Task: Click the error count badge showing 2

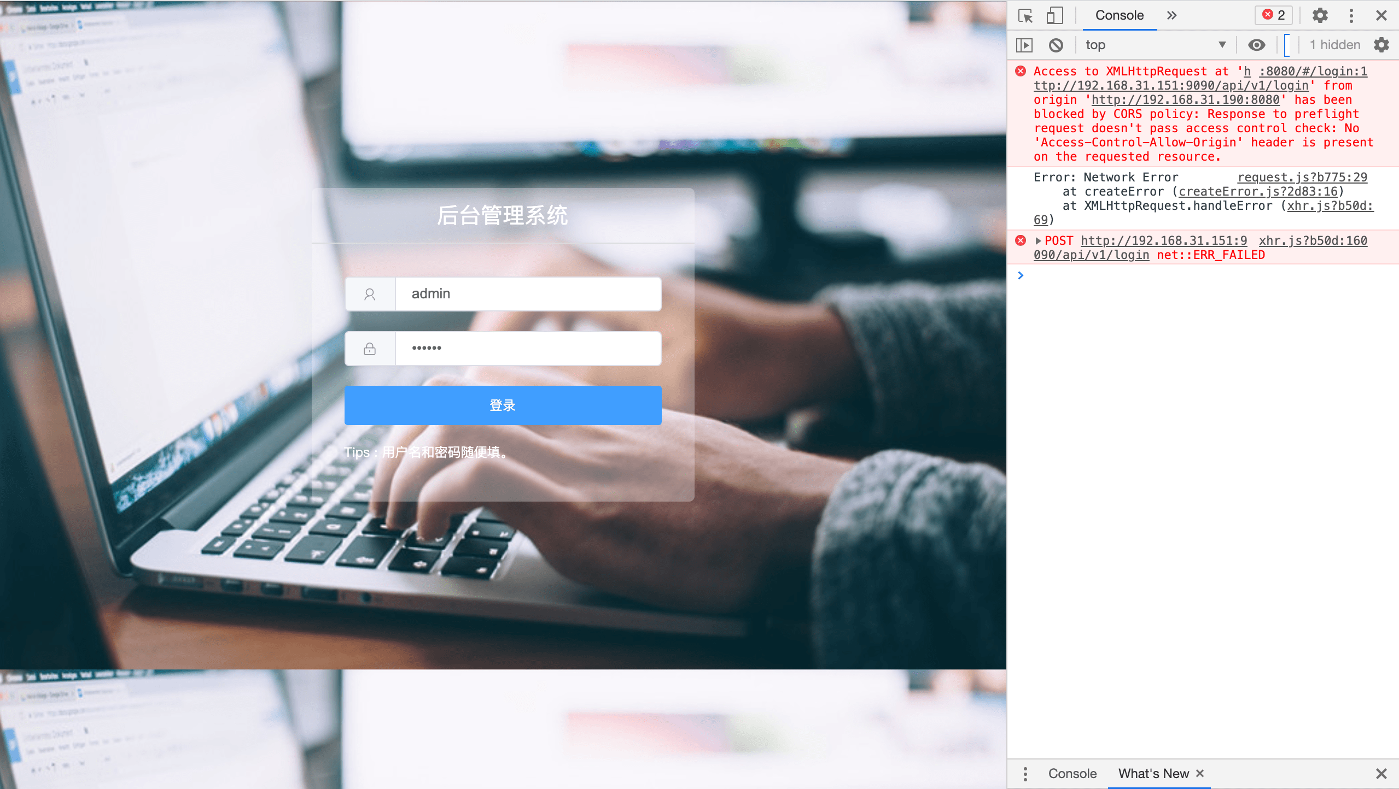Action: [x=1272, y=14]
